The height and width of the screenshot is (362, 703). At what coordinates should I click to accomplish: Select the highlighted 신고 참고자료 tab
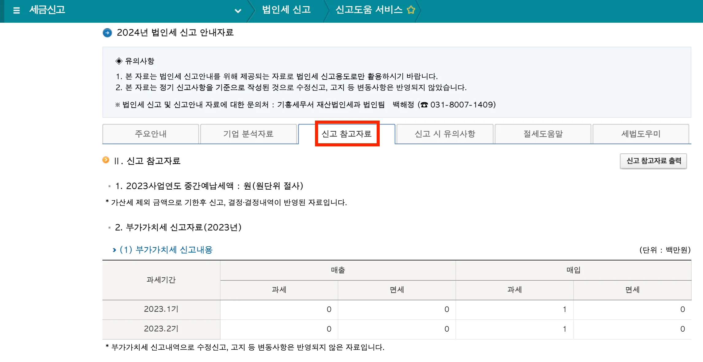(x=347, y=134)
